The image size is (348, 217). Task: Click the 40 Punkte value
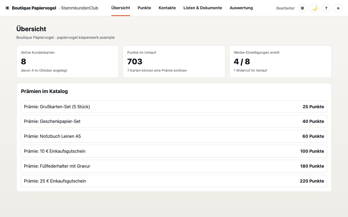[x=313, y=121]
